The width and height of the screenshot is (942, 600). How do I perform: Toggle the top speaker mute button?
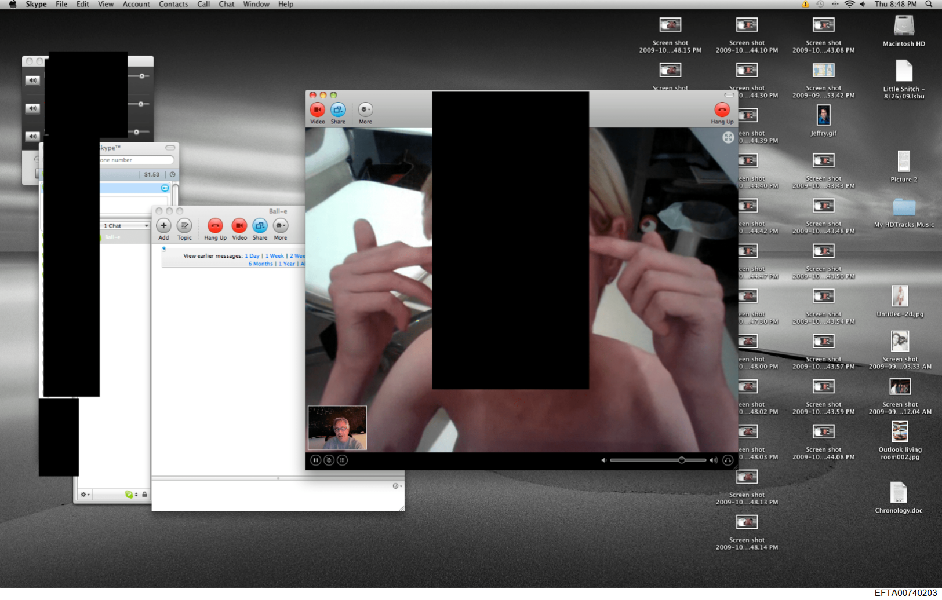pos(32,81)
